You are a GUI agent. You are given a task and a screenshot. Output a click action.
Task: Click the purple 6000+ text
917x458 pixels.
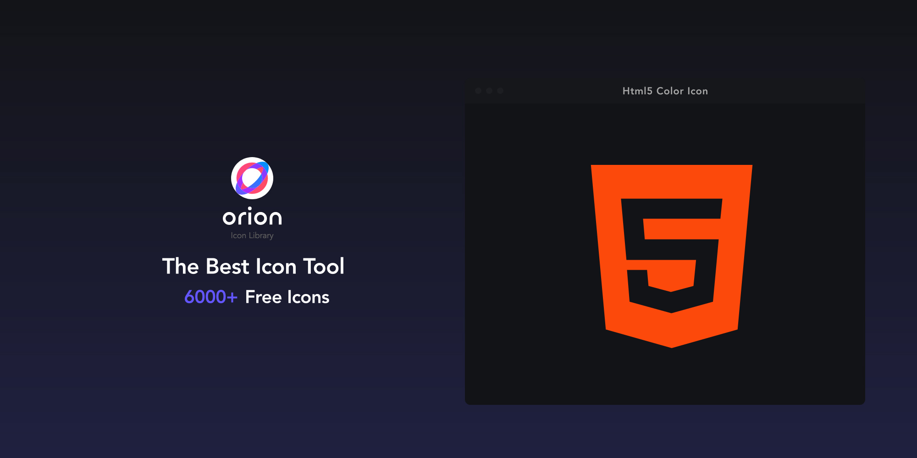pos(210,297)
